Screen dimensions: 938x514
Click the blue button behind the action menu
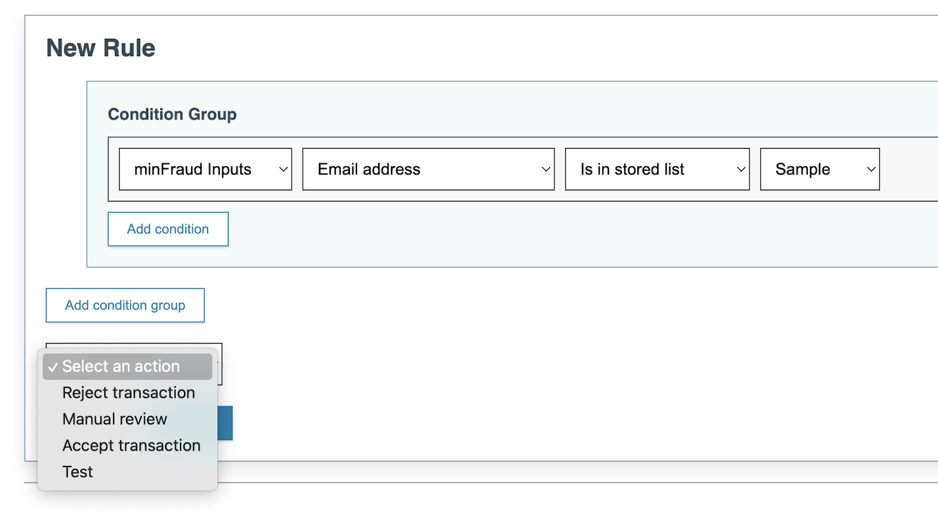tap(226, 423)
